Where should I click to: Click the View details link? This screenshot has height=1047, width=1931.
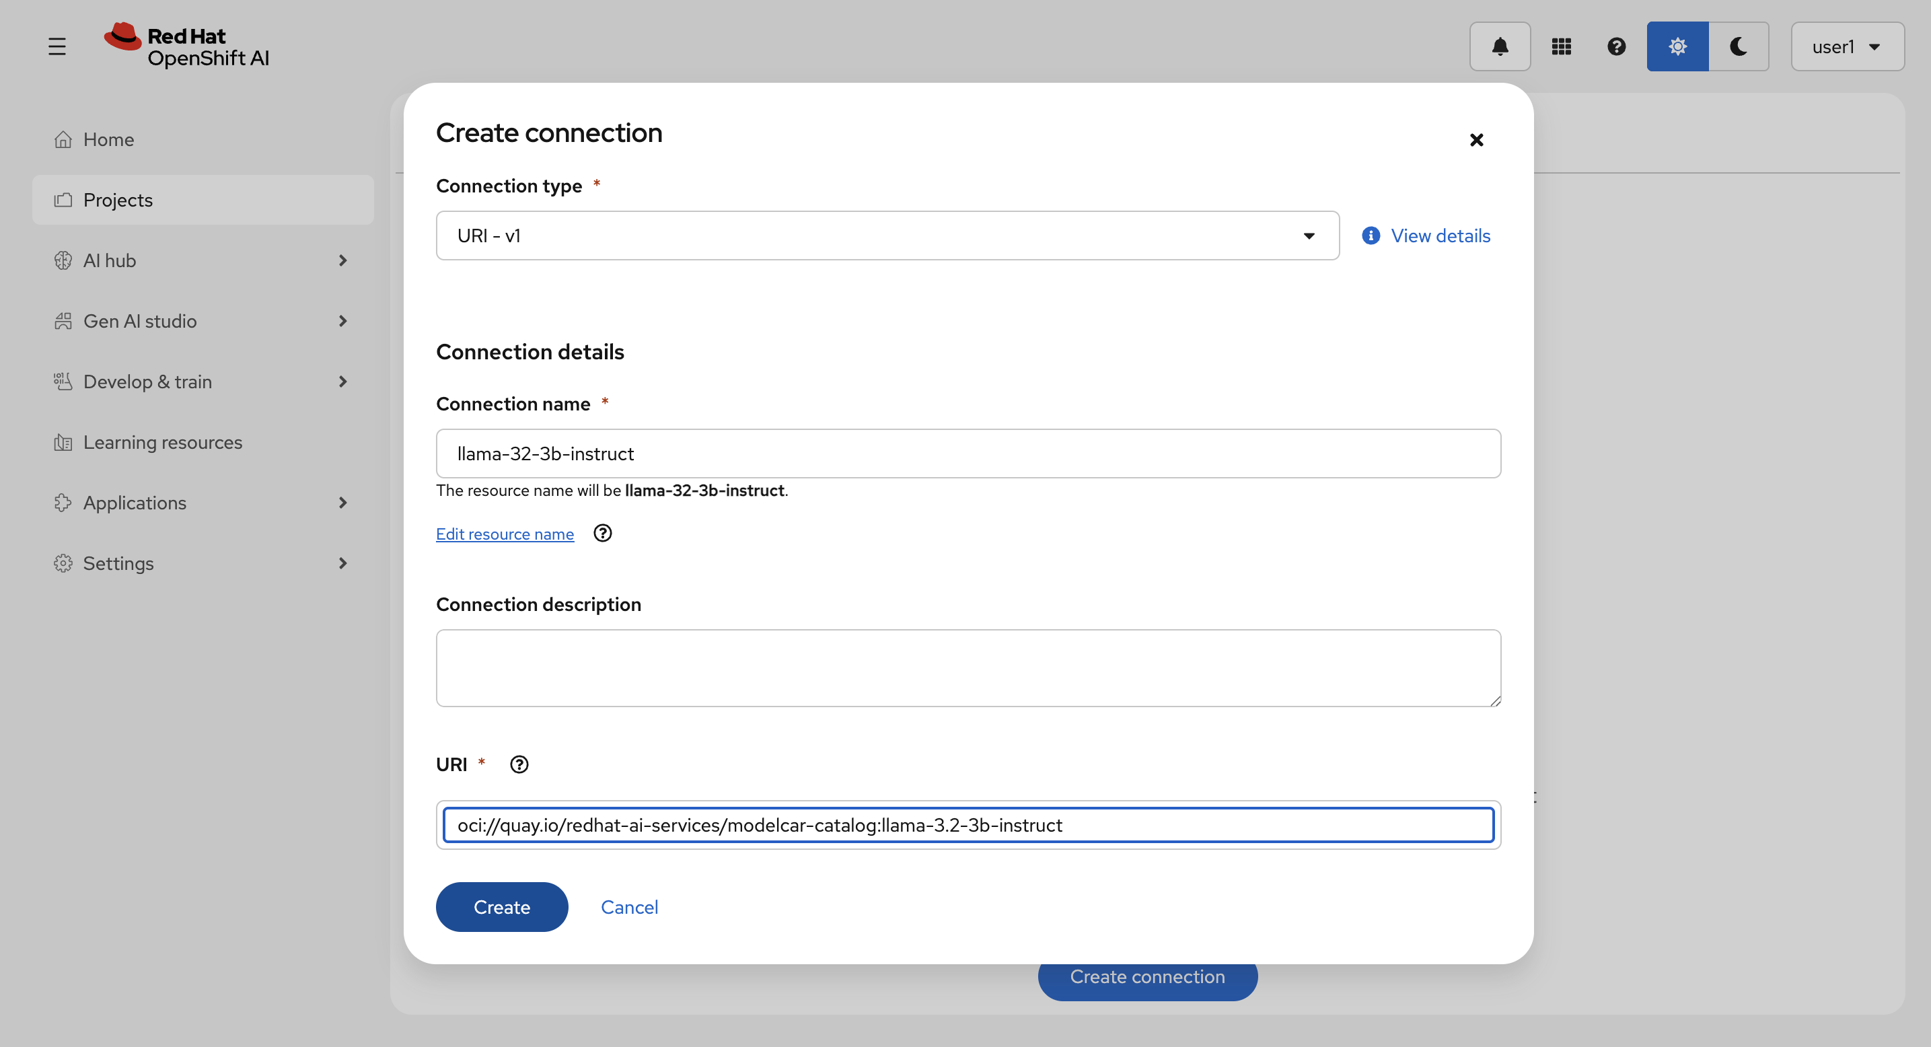point(1439,236)
